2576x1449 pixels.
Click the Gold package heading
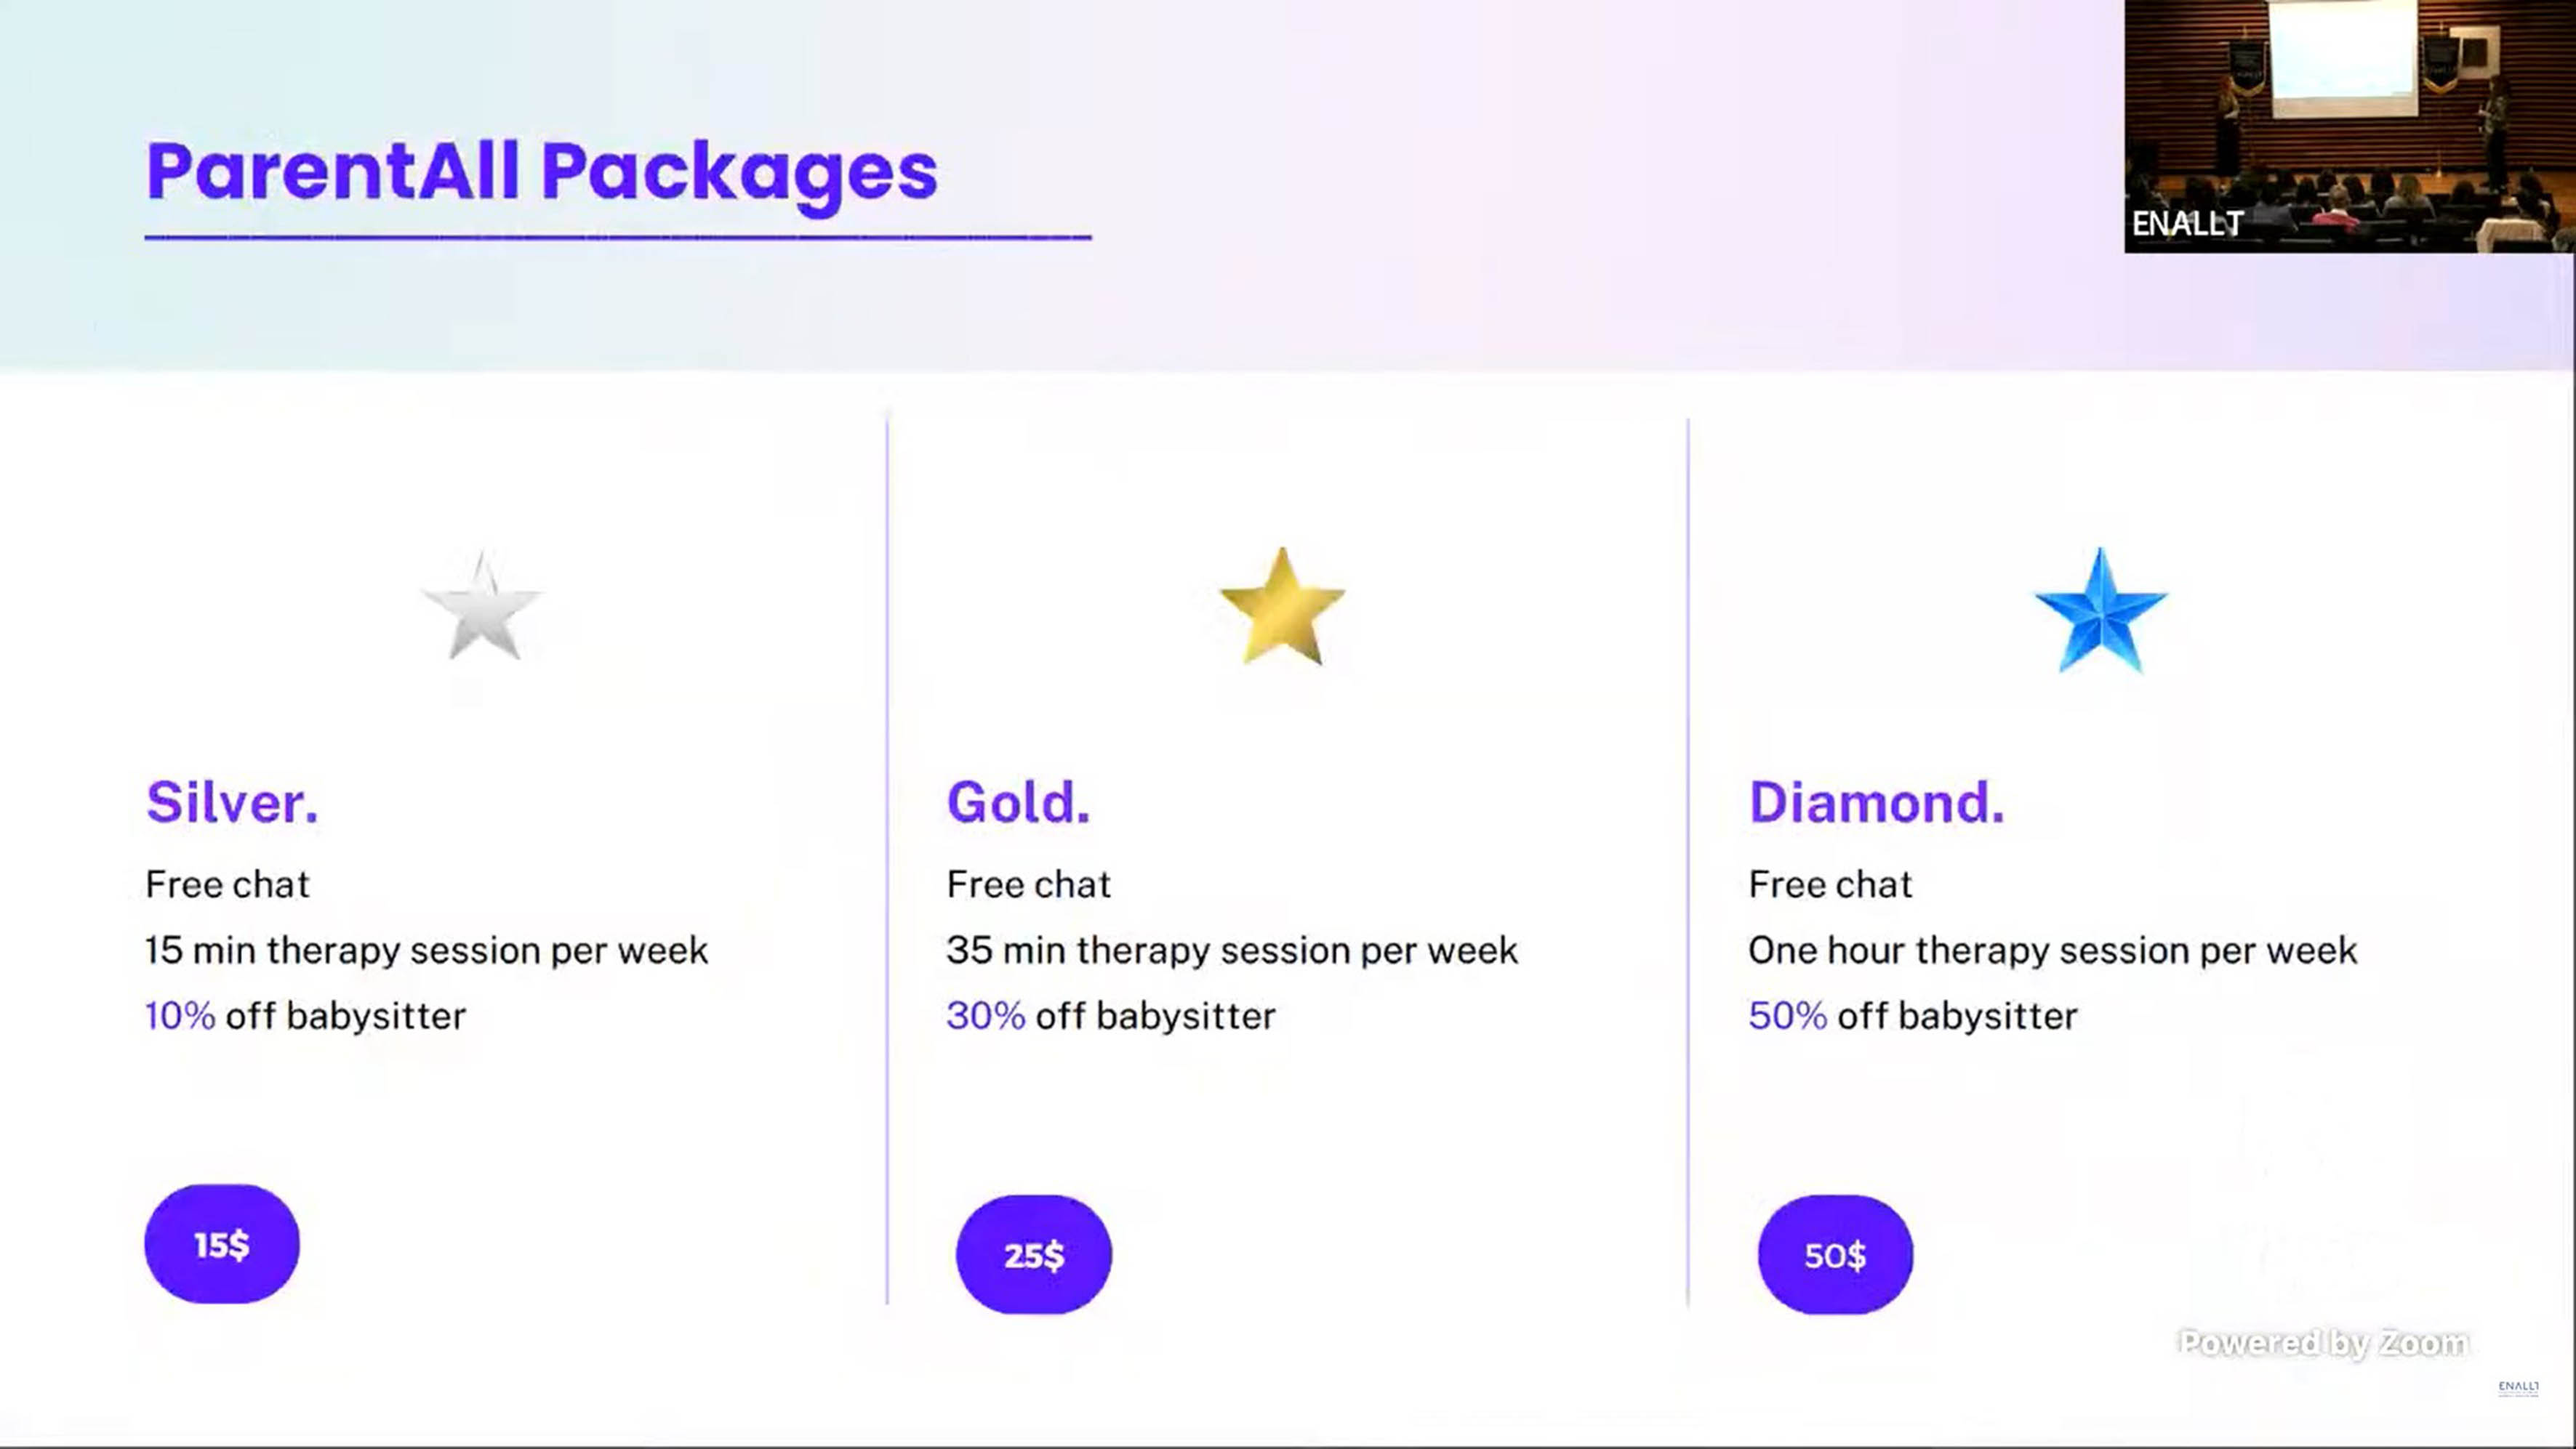[1018, 802]
